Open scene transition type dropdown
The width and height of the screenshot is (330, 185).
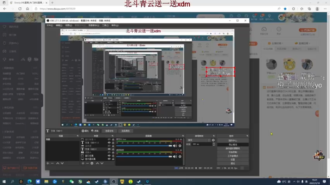(199, 140)
